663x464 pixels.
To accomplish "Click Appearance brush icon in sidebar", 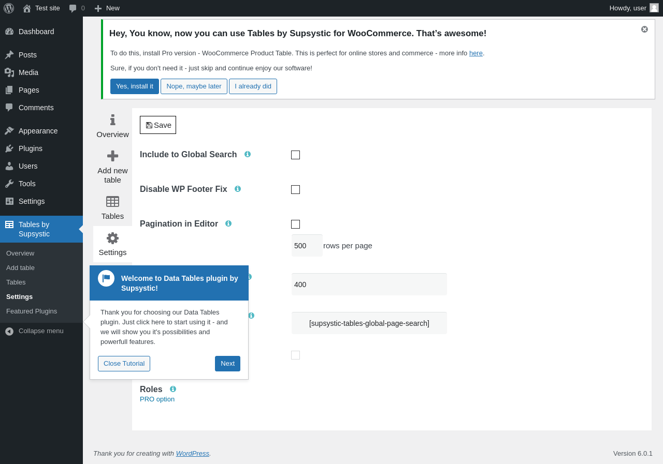I will [x=9, y=131].
